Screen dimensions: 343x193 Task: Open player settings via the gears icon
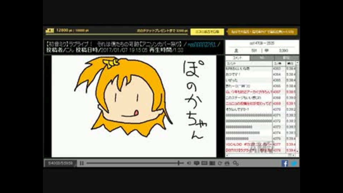pos(235,163)
